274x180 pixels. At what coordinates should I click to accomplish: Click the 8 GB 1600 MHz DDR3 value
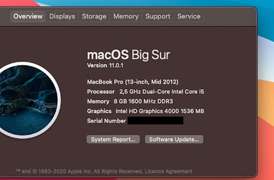click(x=143, y=101)
